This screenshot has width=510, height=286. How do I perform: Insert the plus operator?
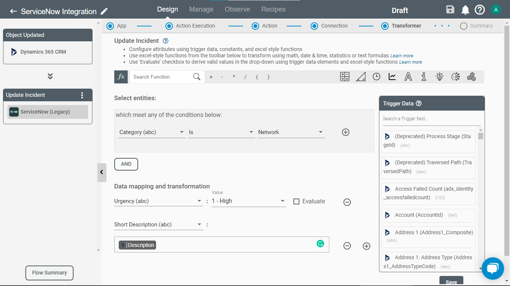point(211,77)
